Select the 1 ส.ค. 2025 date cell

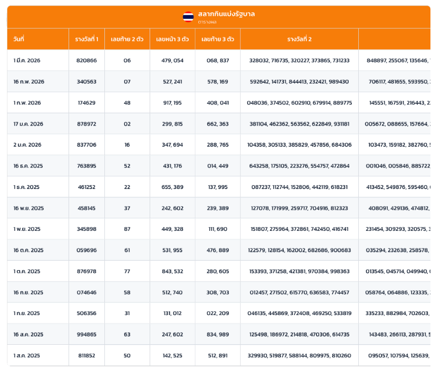27,356
